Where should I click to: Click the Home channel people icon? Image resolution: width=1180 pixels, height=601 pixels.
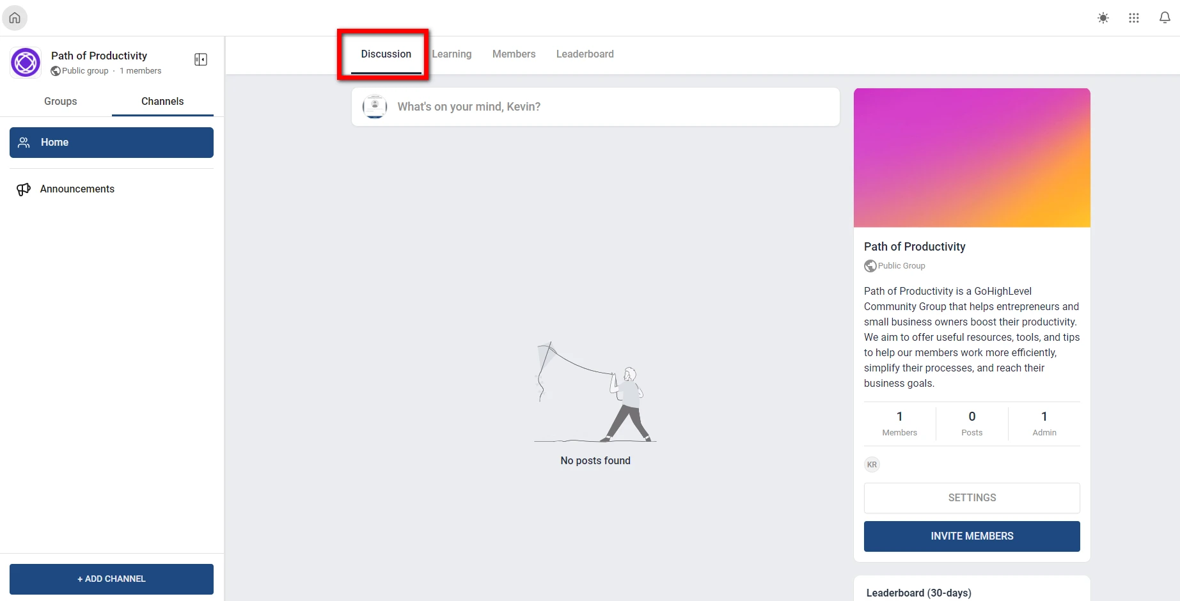pyautogui.click(x=24, y=143)
